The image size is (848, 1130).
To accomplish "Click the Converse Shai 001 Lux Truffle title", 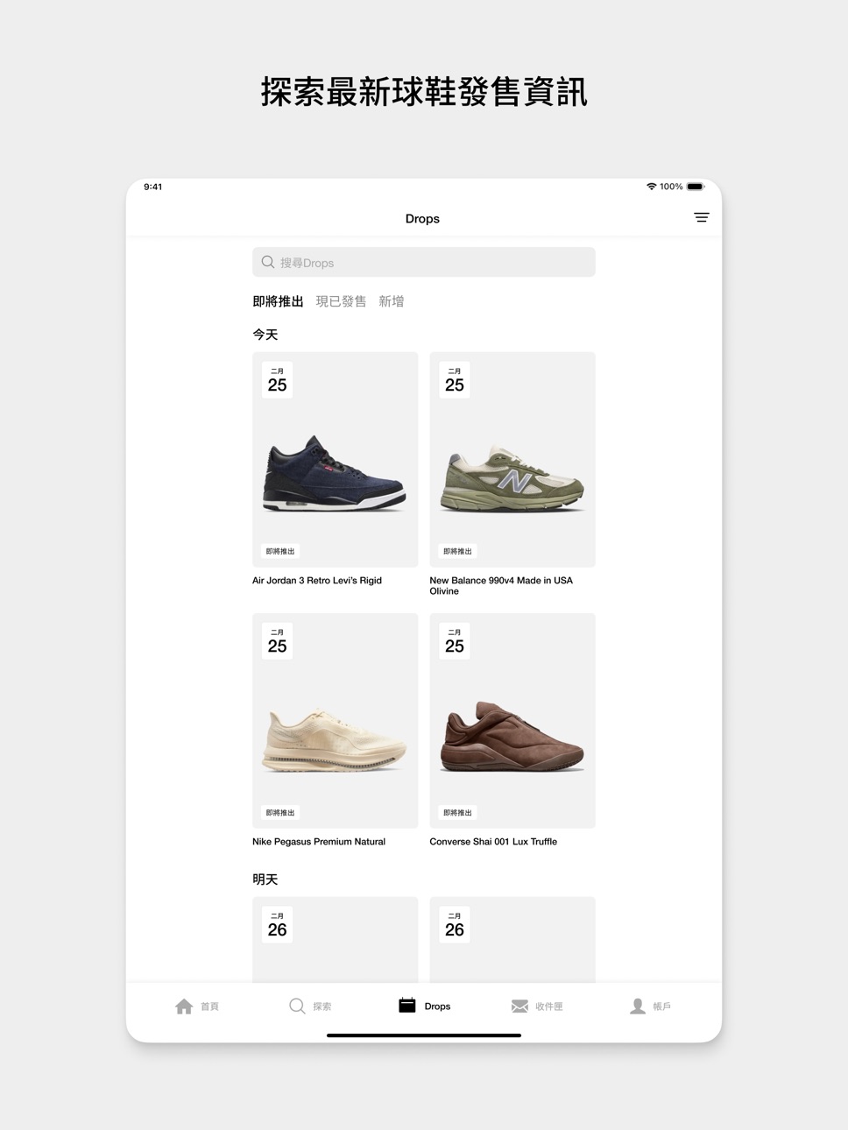I will (493, 842).
